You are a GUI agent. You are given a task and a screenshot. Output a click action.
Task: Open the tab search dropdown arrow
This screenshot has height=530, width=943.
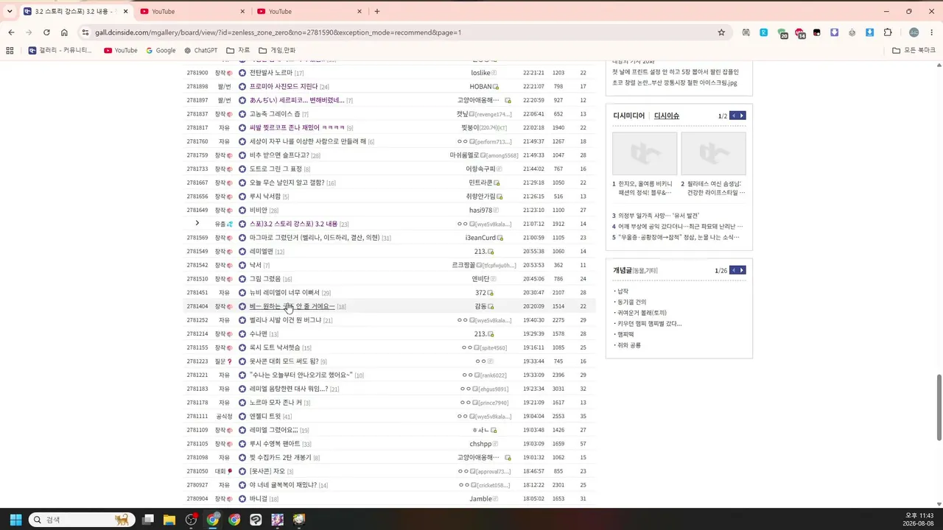[10, 11]
